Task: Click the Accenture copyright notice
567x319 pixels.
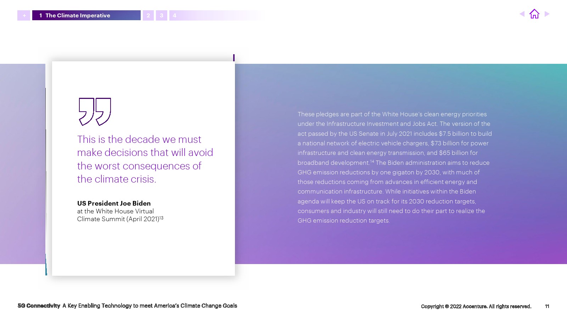Action: [476, 306]
